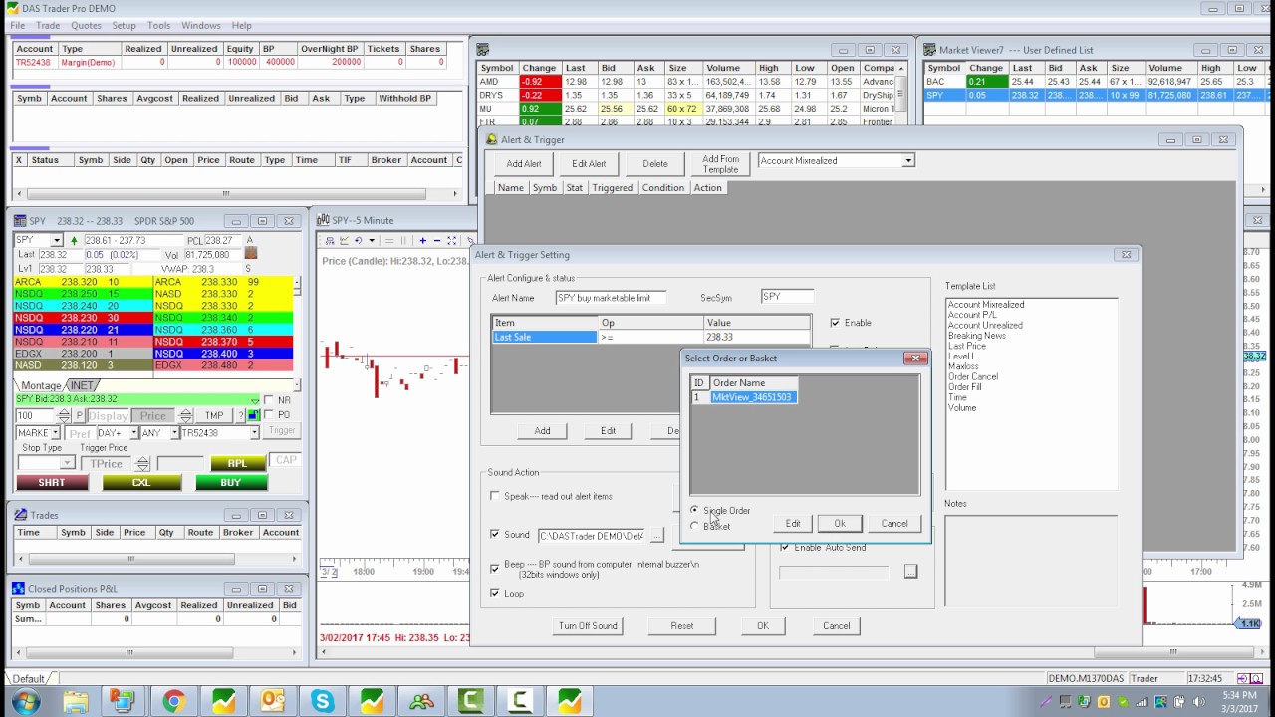This screenshot has width=1275, height=717.
Task: Zoom out chart with minus icon
Action: (x=437, y=241)
